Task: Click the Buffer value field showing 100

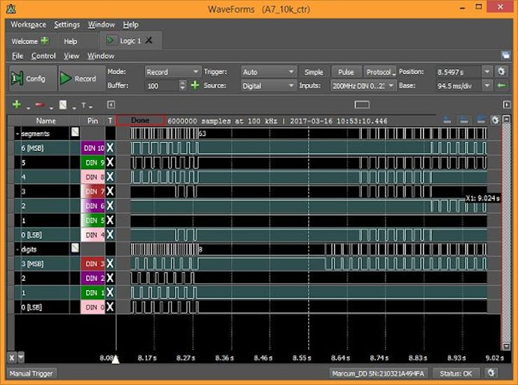Action: [x=162, y=86]
